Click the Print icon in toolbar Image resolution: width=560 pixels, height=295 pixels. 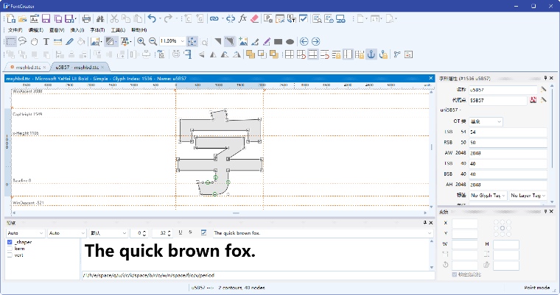point(86,18)
